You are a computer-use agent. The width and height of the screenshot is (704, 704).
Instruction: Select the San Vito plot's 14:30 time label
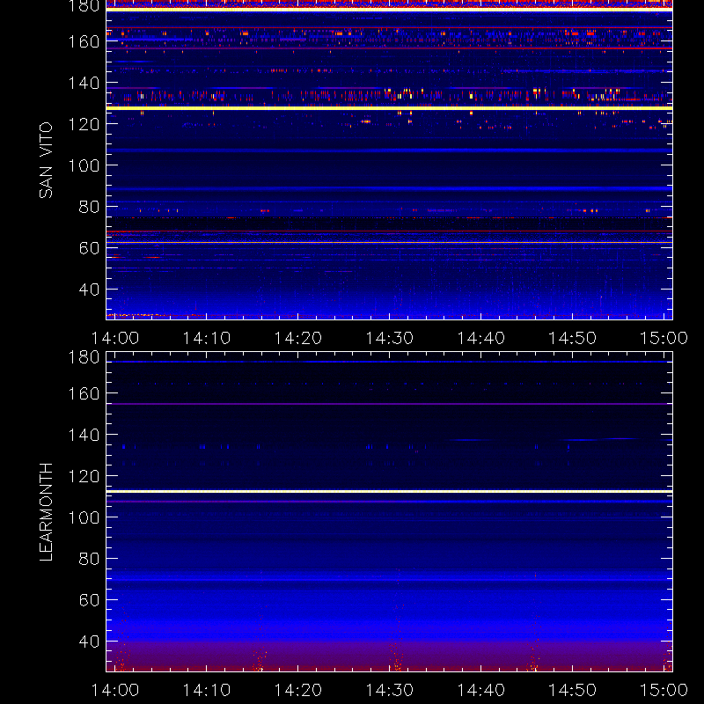pos(389,338)
